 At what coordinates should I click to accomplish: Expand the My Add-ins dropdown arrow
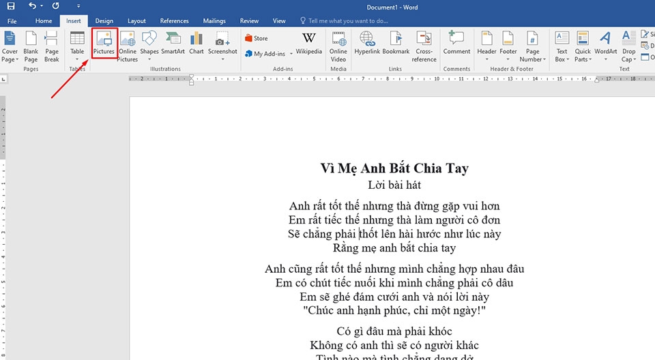click(x=291, y=54)
